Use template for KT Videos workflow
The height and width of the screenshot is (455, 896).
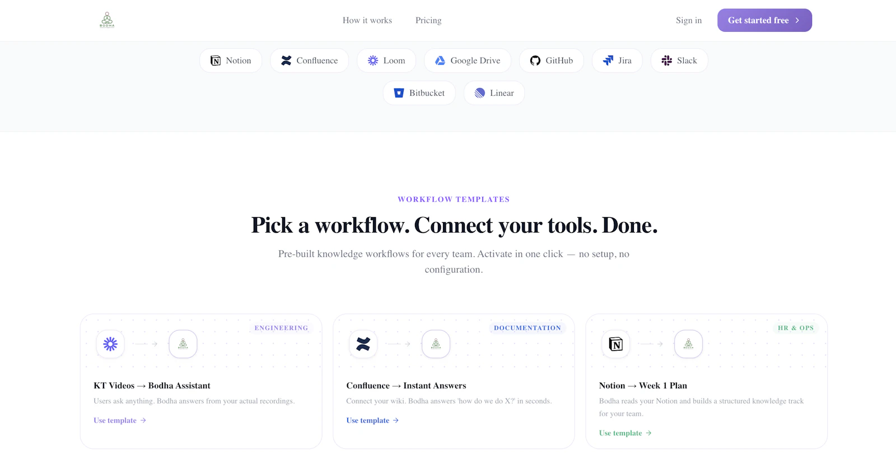coord(120,420)
